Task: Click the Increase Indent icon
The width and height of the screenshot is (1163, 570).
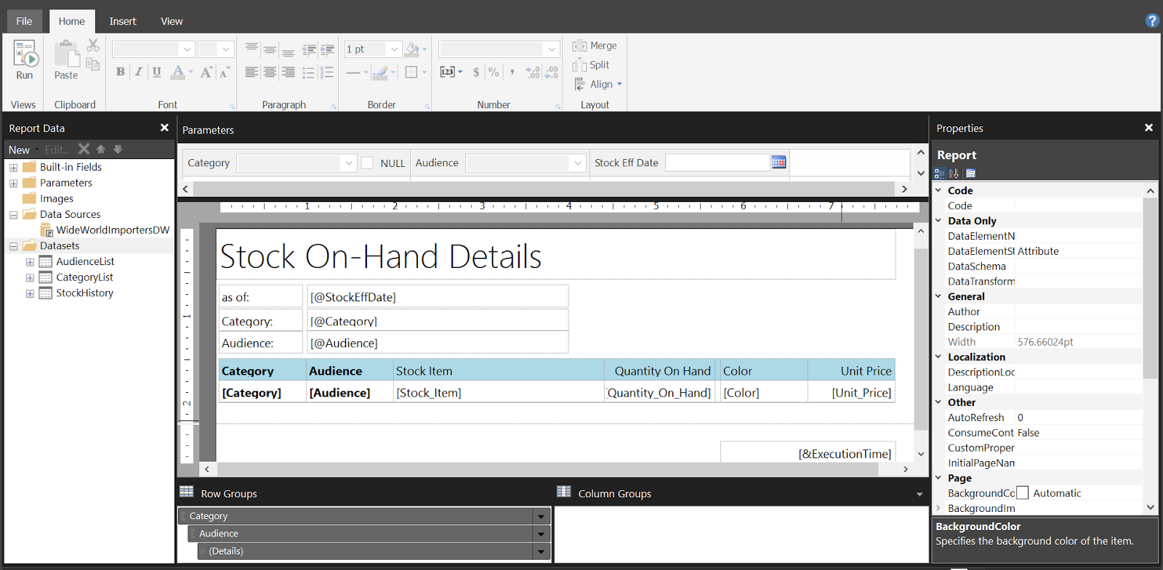Action: tap(327, 49)
